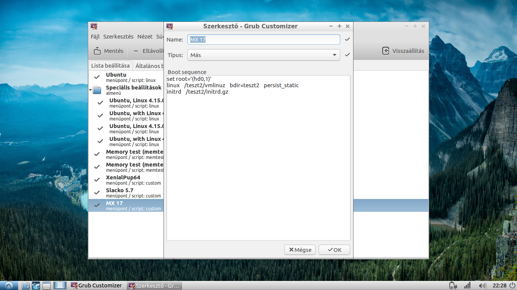Screen dimensions: 517x290
Task: Toggle the checkmark for MX 17 entry
Action: pyautogui.click(x=97, y=205)
